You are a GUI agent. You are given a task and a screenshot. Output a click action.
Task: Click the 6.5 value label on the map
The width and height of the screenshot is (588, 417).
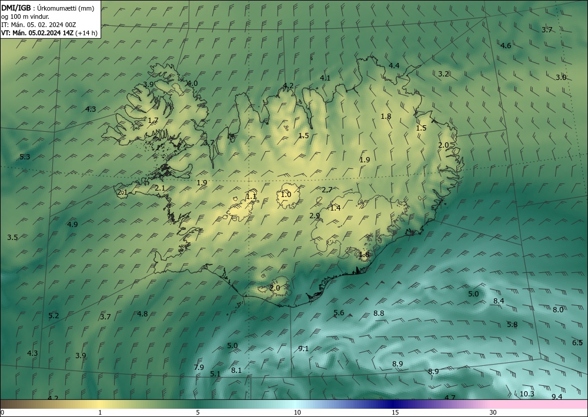coord(577,342)
